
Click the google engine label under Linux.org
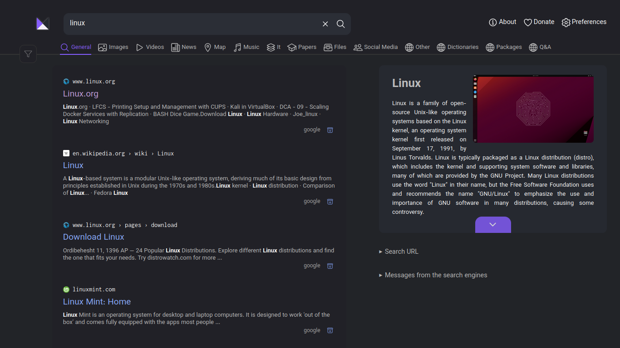pos(312,130)
